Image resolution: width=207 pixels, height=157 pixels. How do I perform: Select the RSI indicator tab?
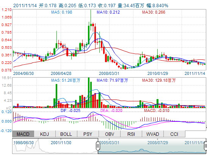tap(131, 134)
